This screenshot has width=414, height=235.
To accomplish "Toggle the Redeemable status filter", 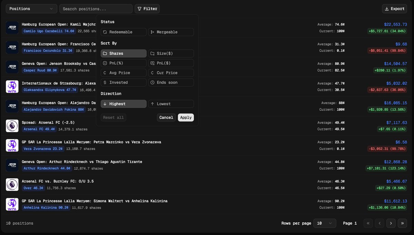I will 124,32.
